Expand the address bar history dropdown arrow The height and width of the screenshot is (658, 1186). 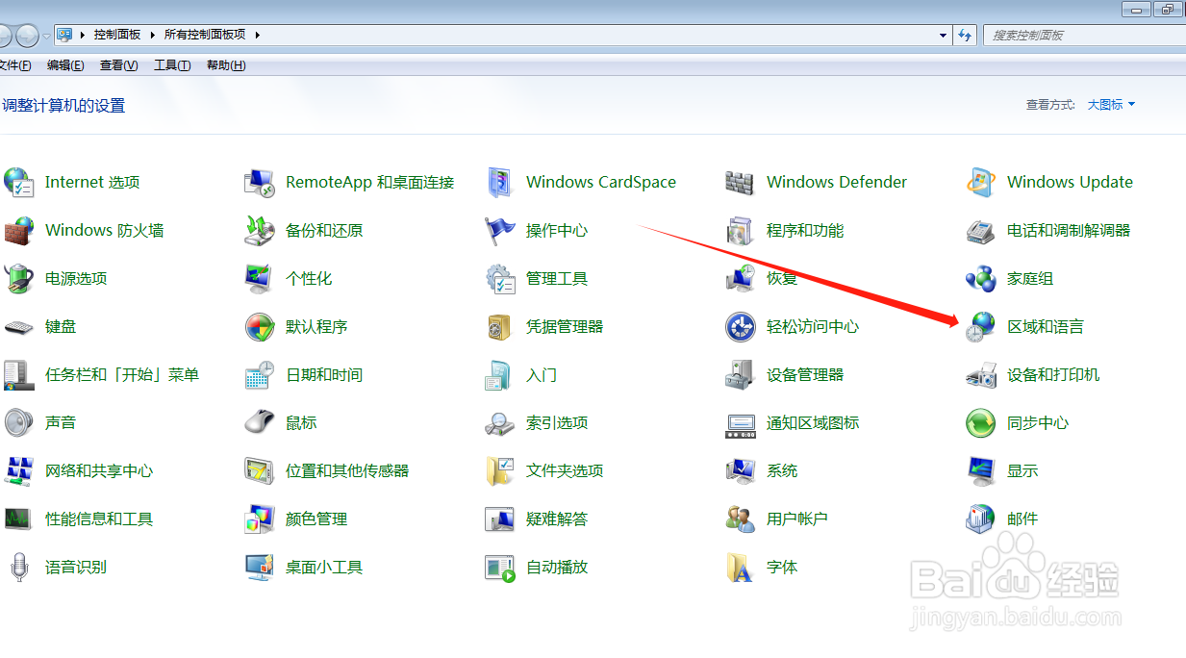(944, 35)
